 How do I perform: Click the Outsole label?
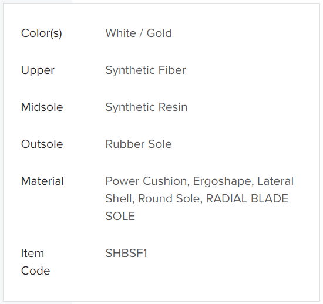[x=42, y=144]
